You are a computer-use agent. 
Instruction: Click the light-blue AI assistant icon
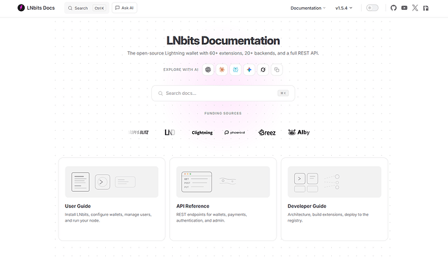[236, 70]
